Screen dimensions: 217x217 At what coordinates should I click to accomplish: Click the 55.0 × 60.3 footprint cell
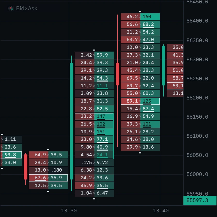140,93
